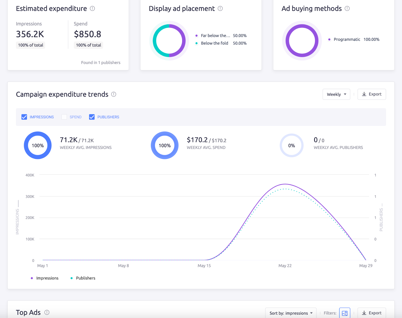The width and height of the screenshot is (402, 318).
Task: Toggle the Publishers legend item under the chart
Action: click(x=83, y=278)
